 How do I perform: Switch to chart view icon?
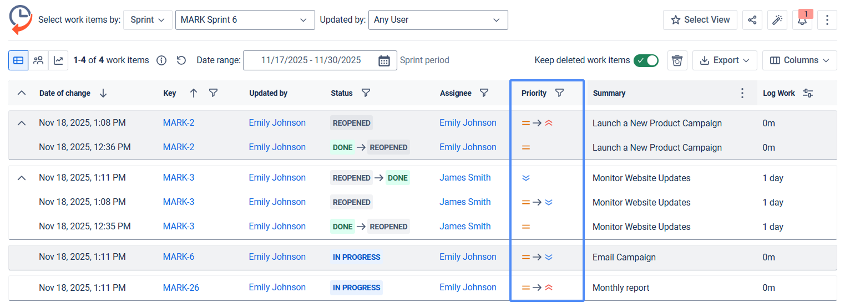coord(58,60)
